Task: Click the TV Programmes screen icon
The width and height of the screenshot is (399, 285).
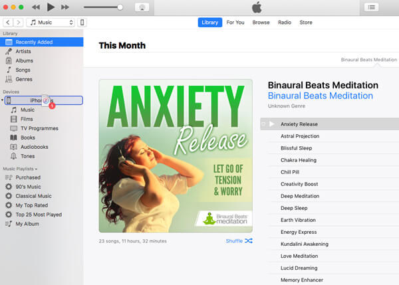Action: [x=14, y=128]
